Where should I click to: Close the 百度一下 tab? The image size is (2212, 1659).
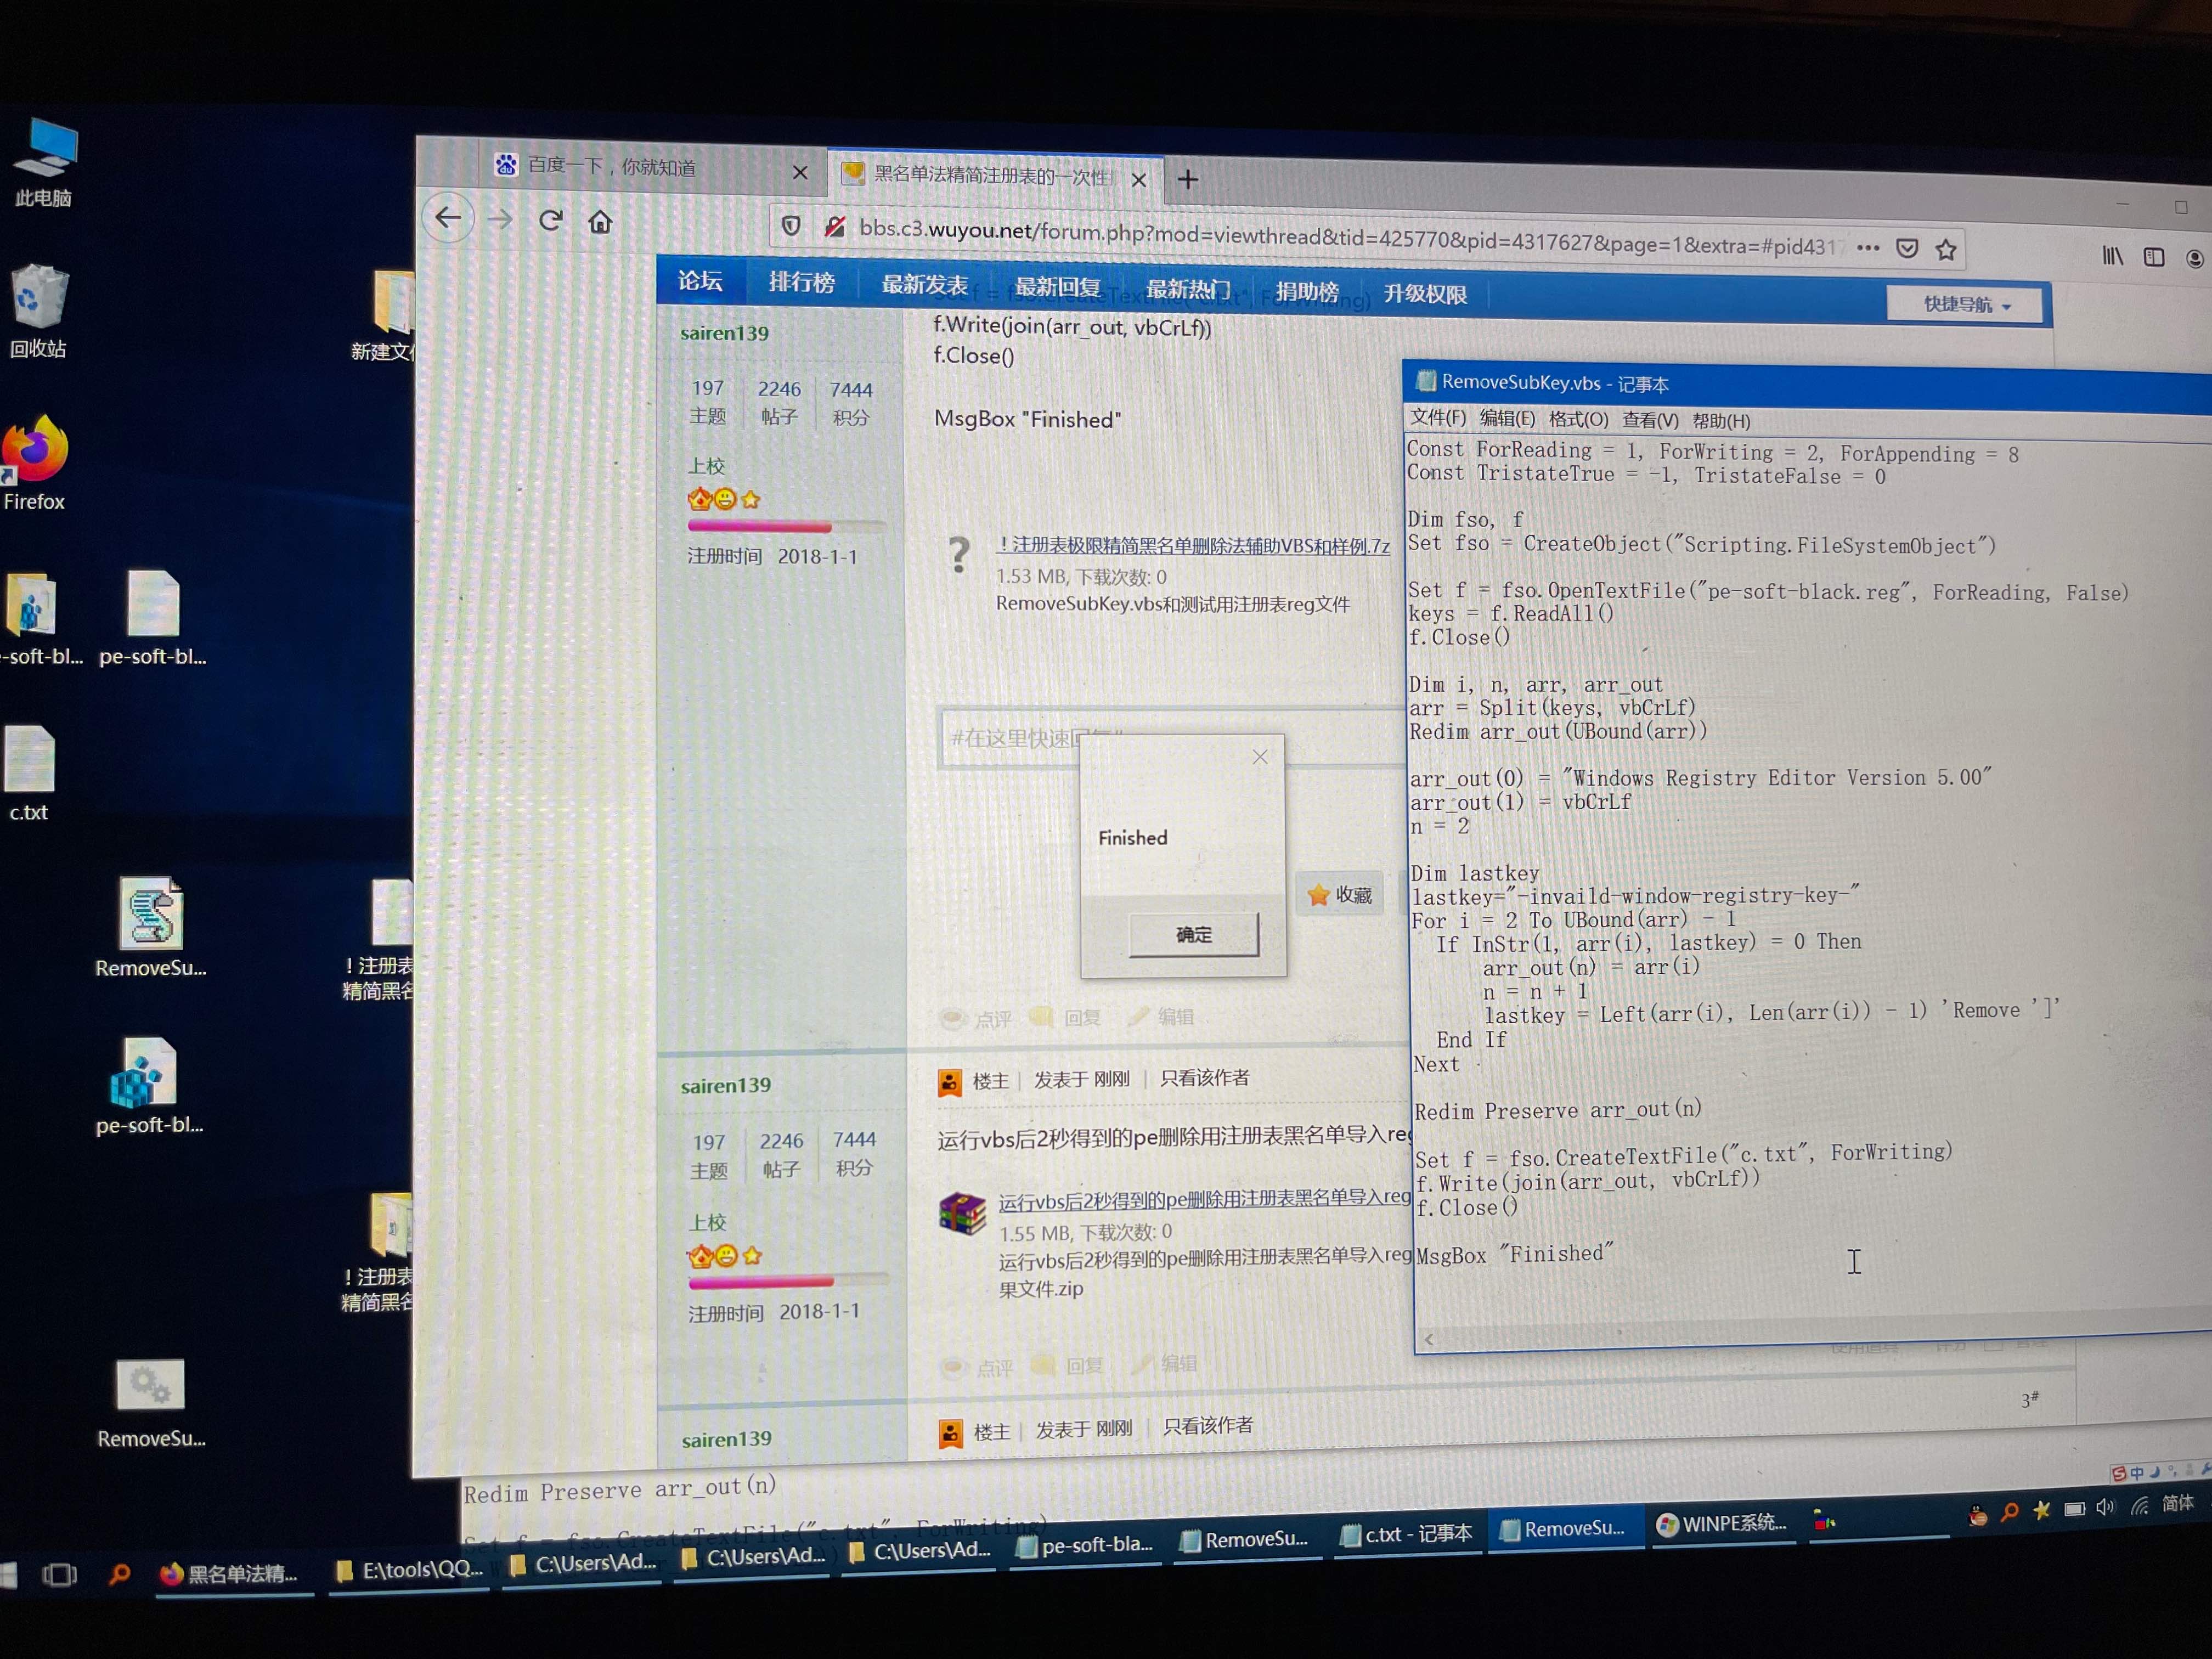800,172
